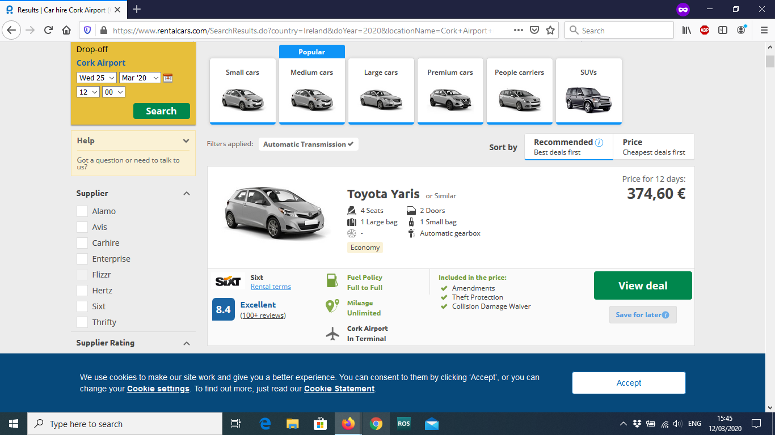Open drop-off minutes dropdown

point(113,92)
